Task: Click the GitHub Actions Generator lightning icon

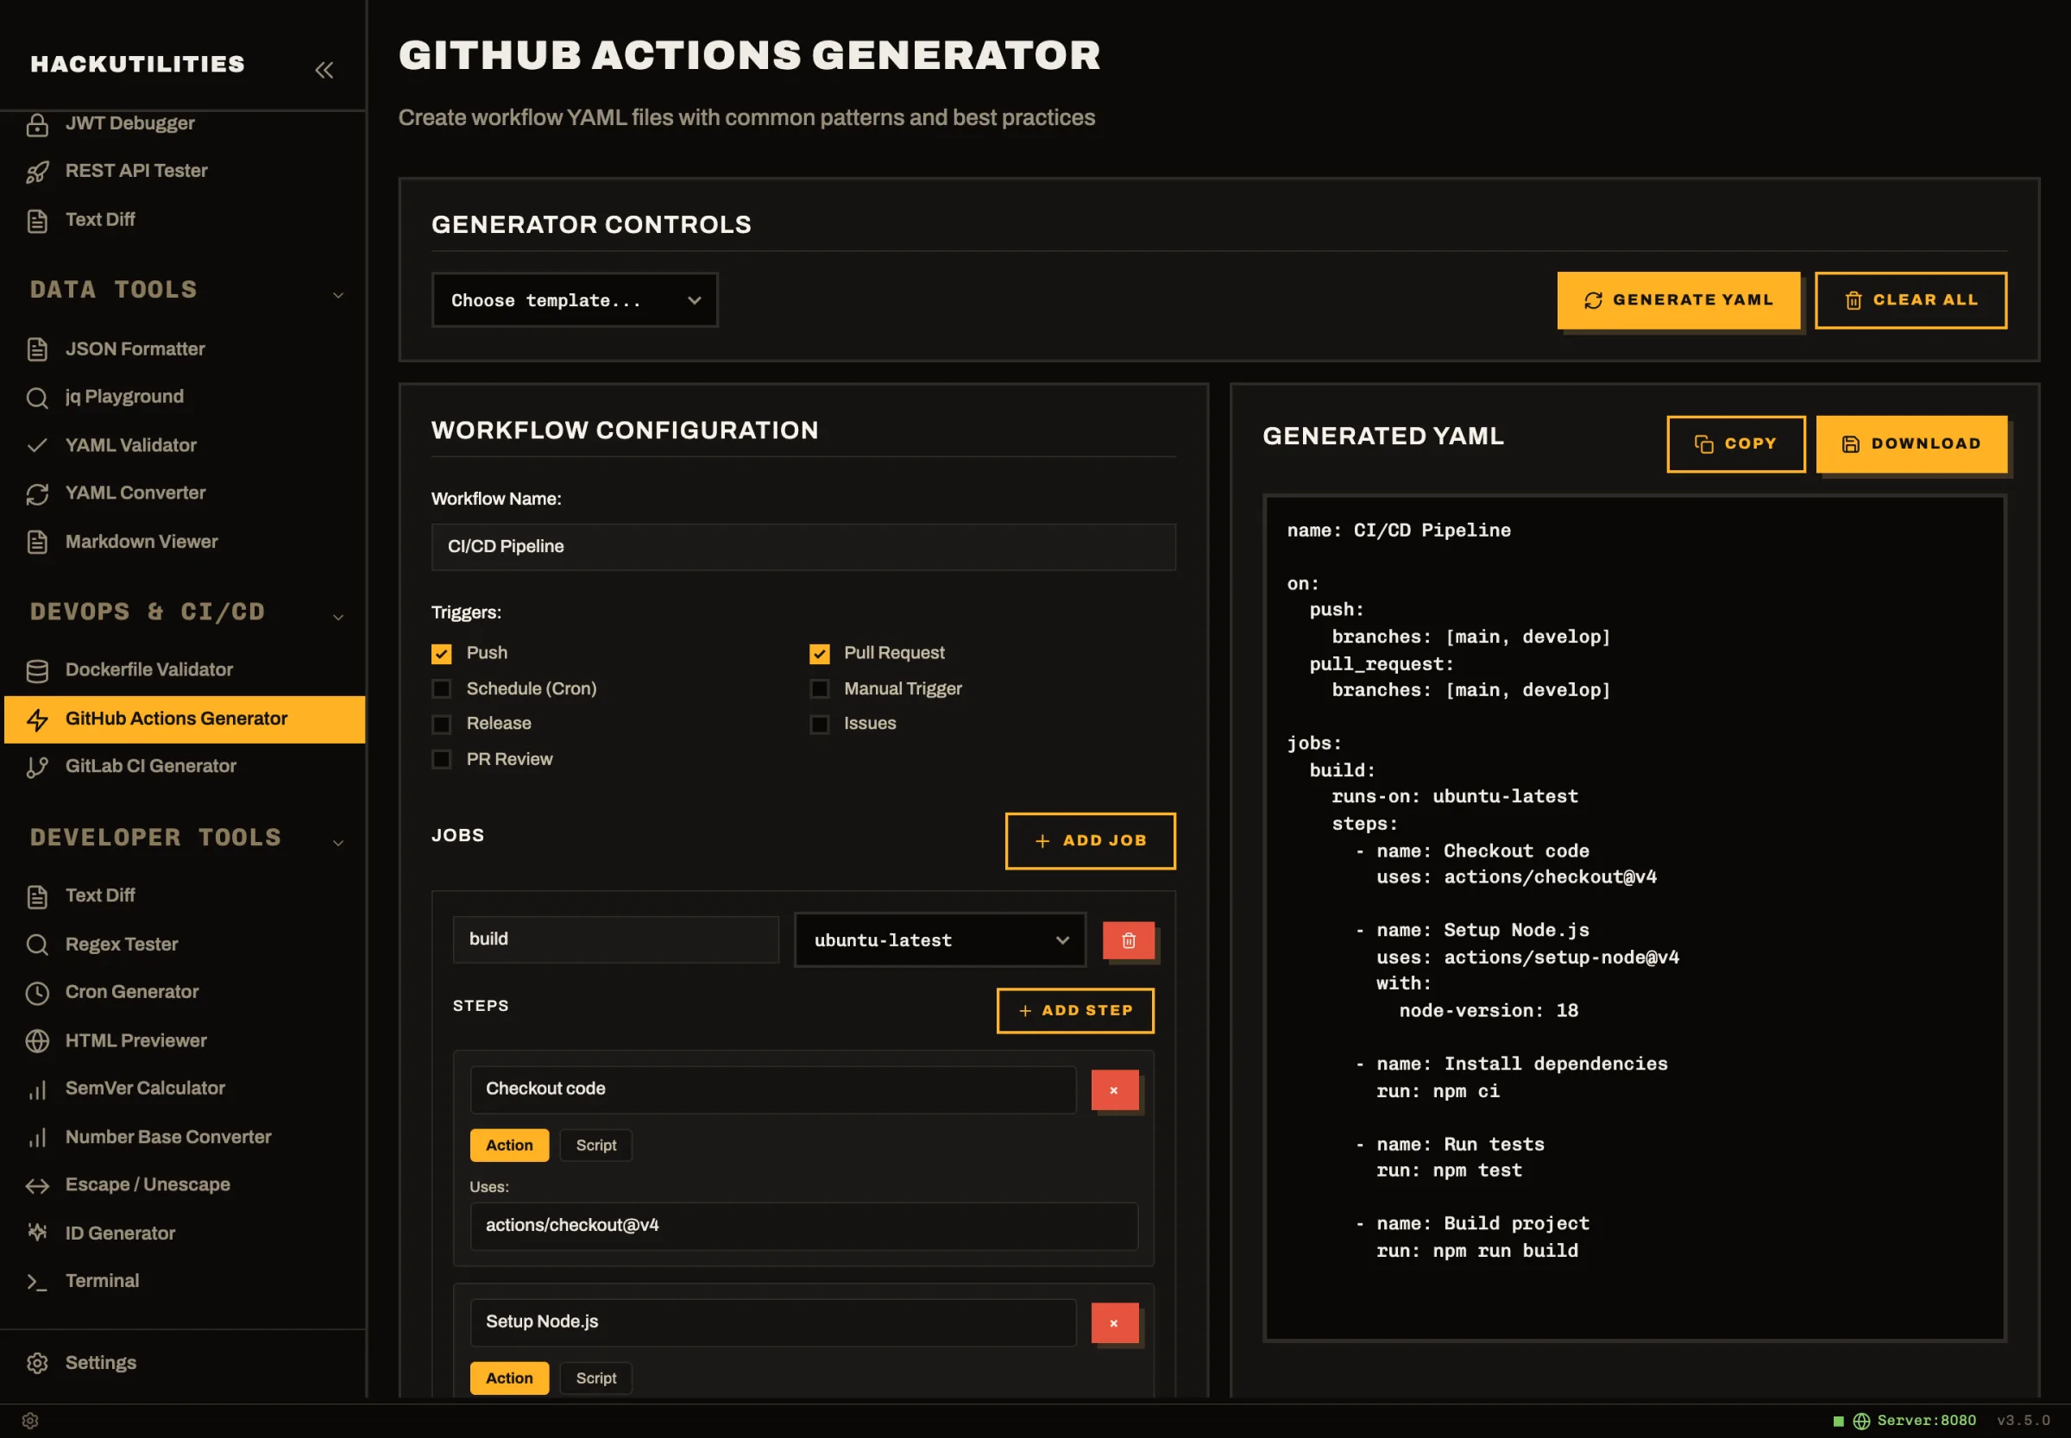Action: pyautogui.click(x=37, y=719)
